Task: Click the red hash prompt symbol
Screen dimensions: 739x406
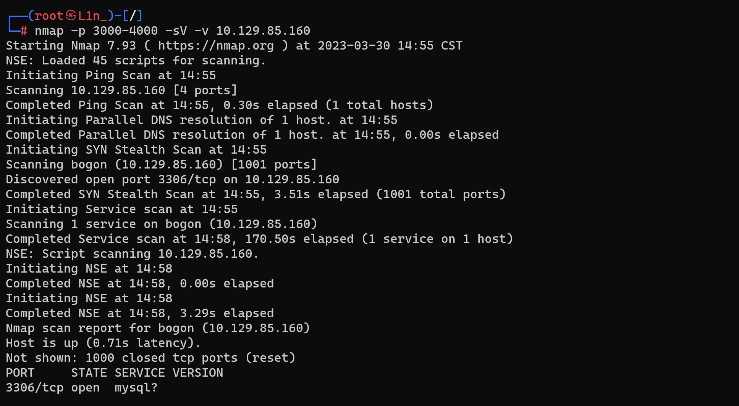Action: coord(24,30)
